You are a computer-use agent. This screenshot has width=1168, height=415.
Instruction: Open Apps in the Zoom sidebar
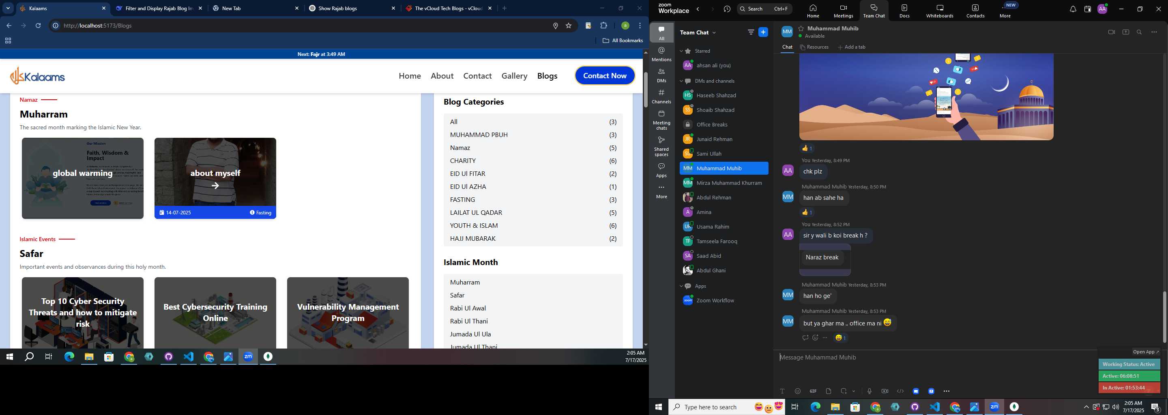[661, 170]
